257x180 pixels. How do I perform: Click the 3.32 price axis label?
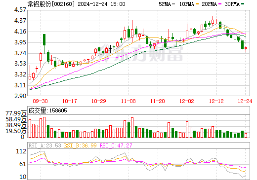[x=20, y=74]
